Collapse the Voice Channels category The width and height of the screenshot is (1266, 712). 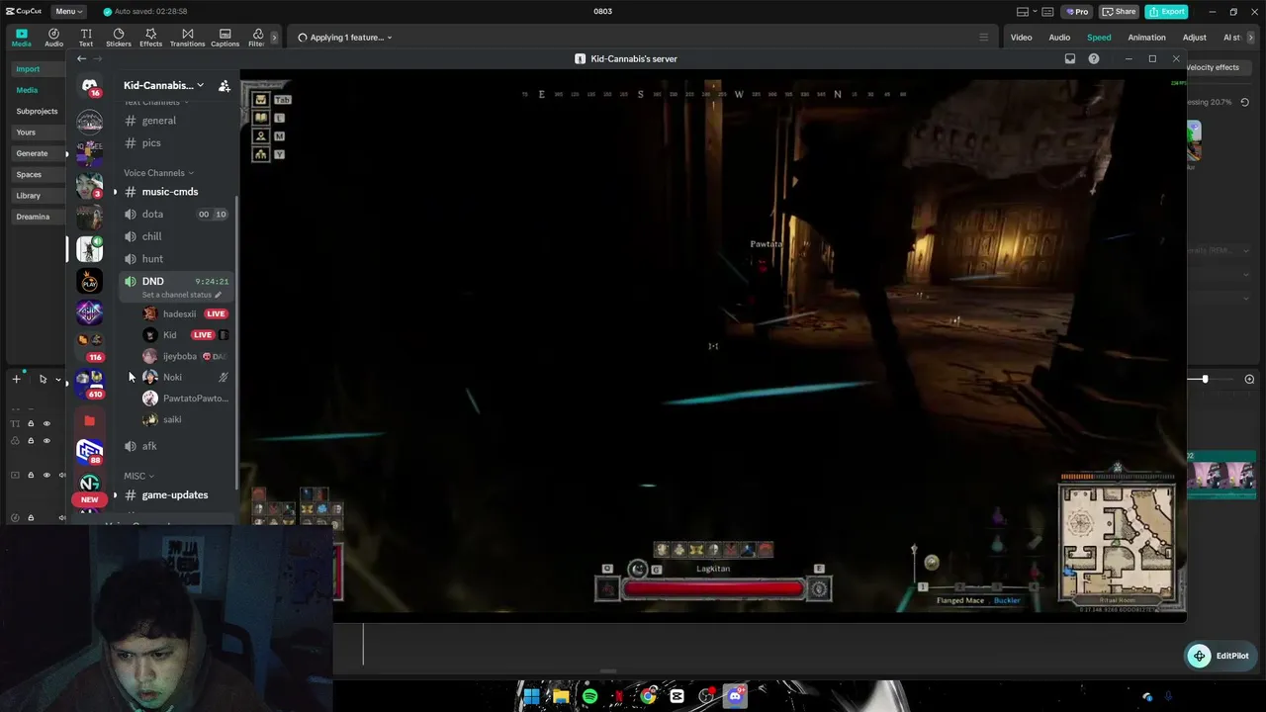(x=158, y=173)
